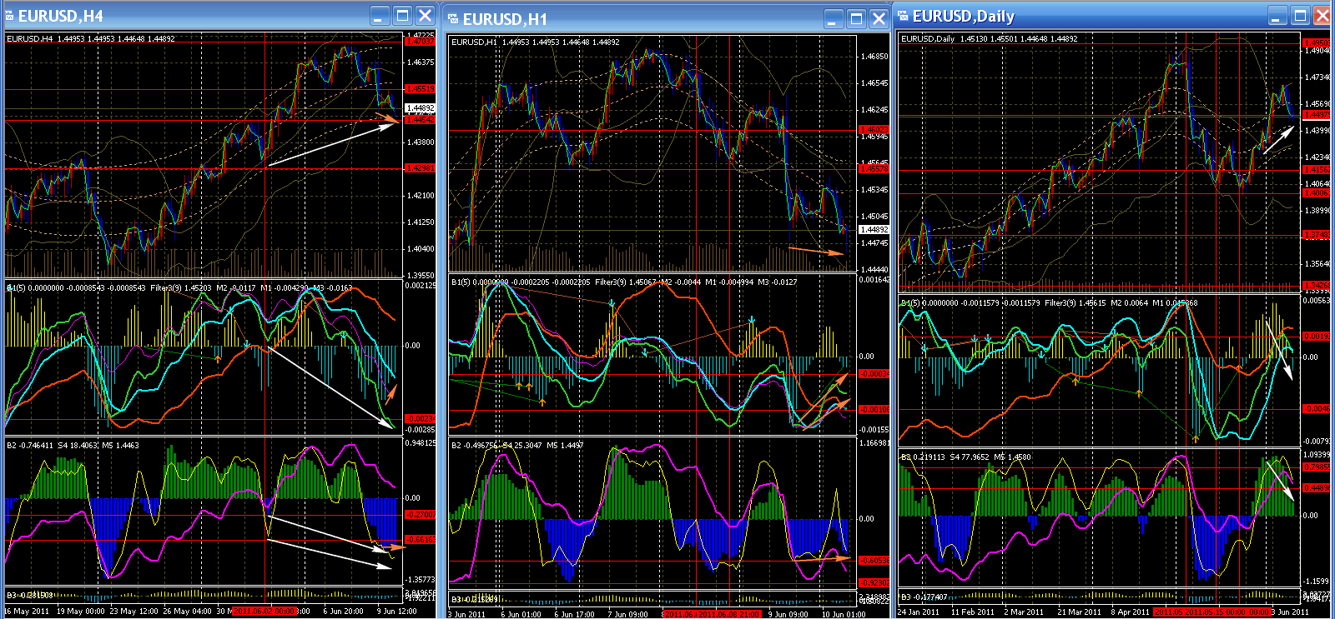Click 21 Mar 2011 on Daily time axis
This screenshot has height=619, width=1335.
[1079, 612]
